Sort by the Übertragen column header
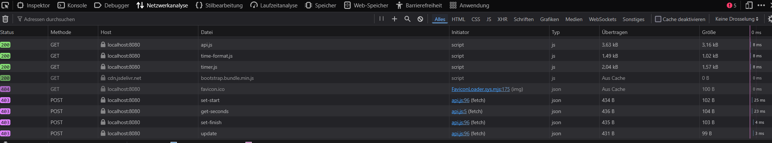772x143 pixels. coord(649,32)
